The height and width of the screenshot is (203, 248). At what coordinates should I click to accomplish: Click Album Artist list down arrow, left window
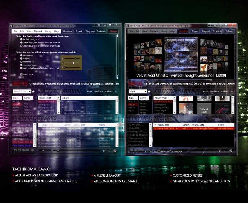point(59,113)
